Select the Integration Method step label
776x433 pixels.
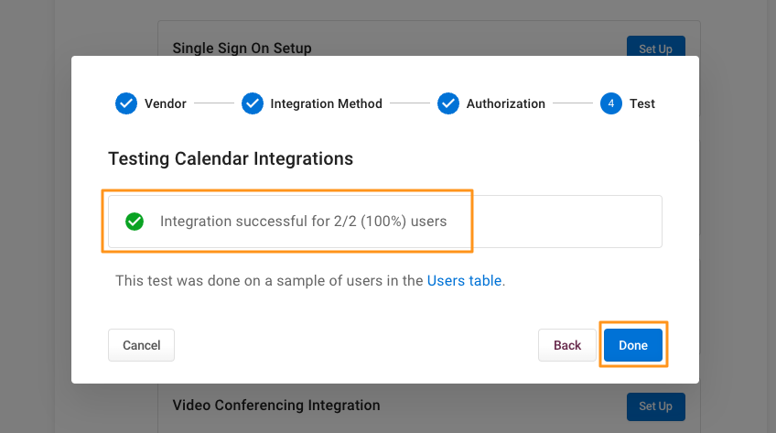pos(326,104)
